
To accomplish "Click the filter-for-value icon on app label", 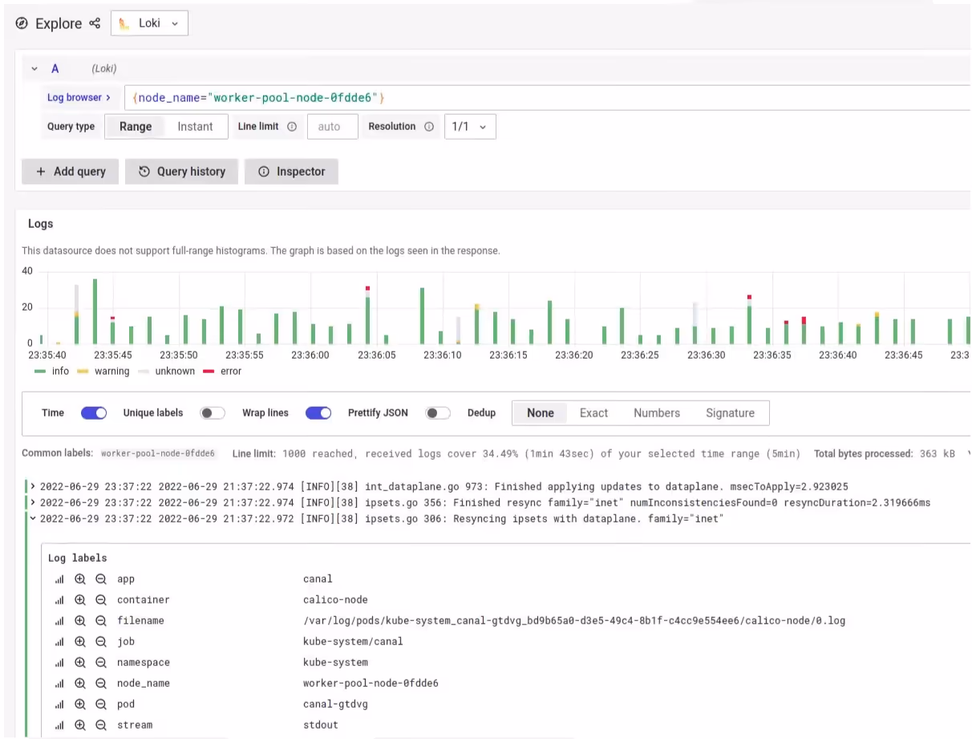I will tap(80, 579).
